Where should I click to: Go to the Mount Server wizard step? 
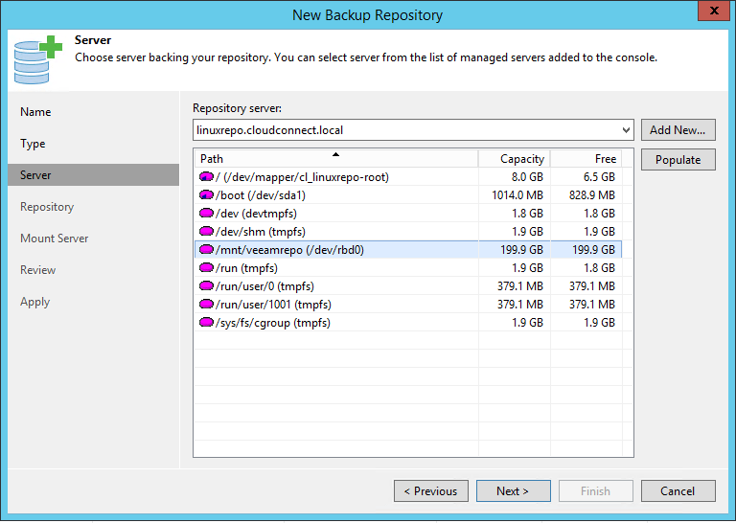54,239
